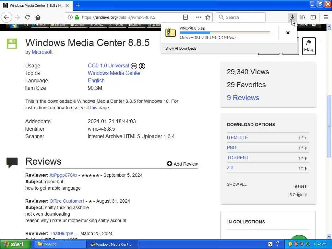Open the Windows Media Center topic link
Viewport: 332px width, 249px height.
coord(114,73)
